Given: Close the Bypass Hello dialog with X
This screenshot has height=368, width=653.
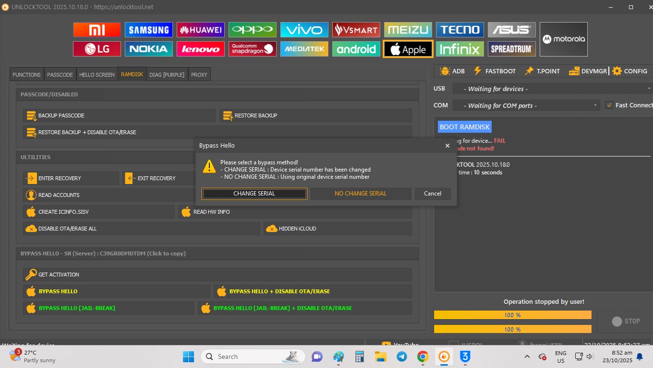Looking at the screenshot, I should (447, 146).
